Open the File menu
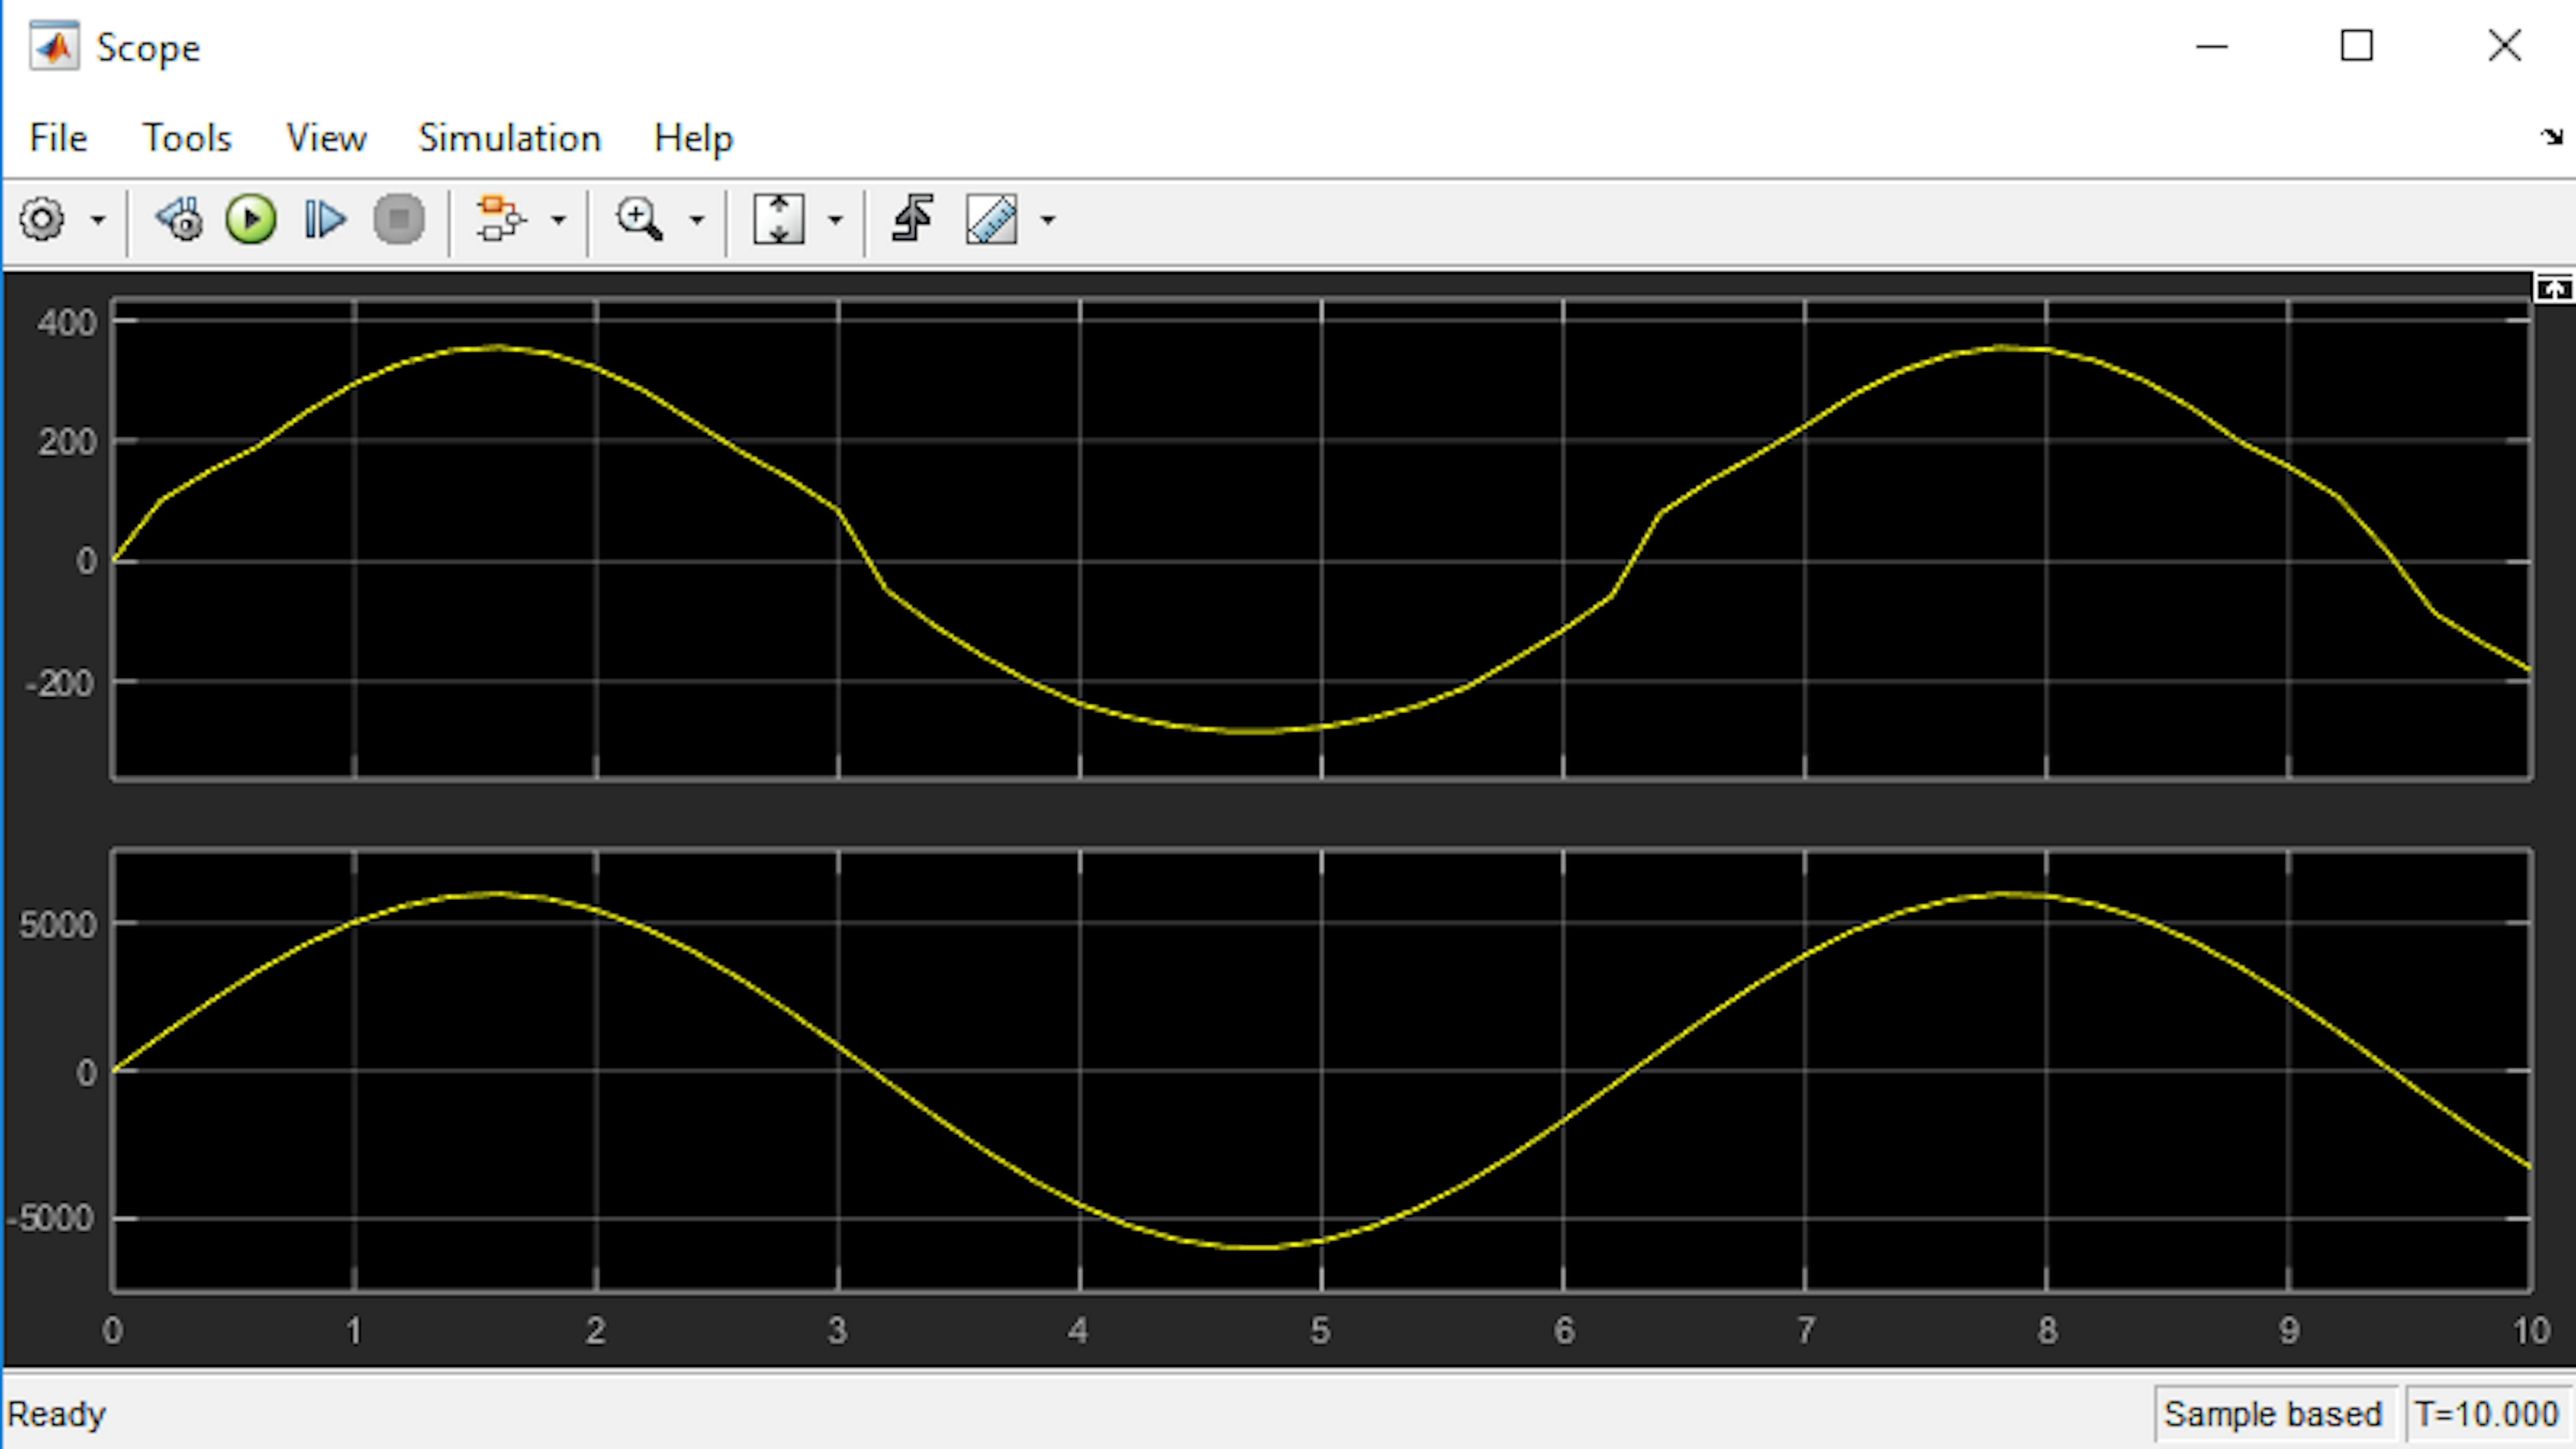This screenshot has width=2576, height=1449. [x=58, y=138]
